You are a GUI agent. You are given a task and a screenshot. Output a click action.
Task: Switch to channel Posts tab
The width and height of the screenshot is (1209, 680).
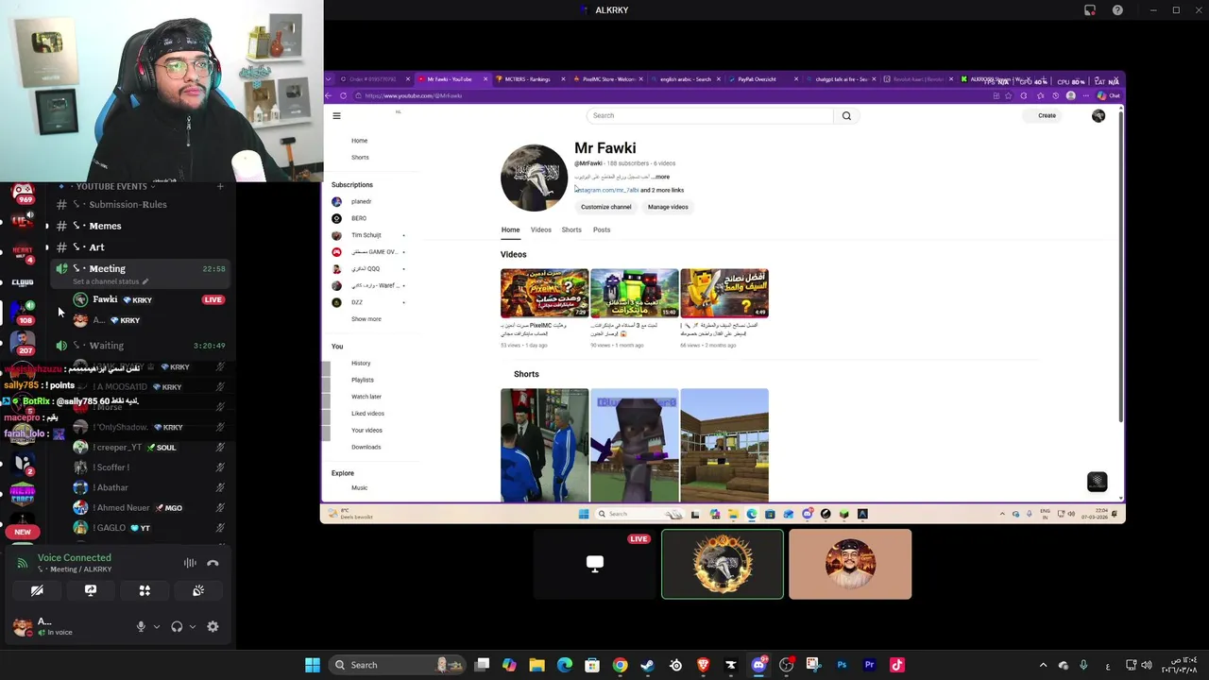click(602, 229)
